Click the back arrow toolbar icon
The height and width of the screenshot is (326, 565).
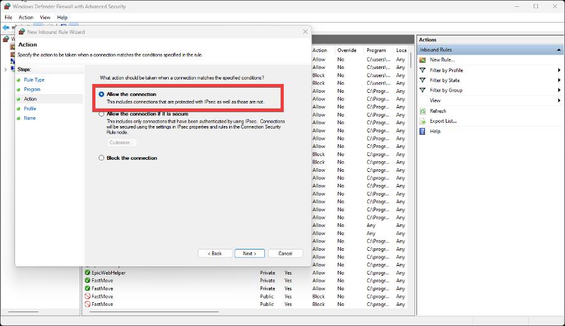(x=6, y=28)
